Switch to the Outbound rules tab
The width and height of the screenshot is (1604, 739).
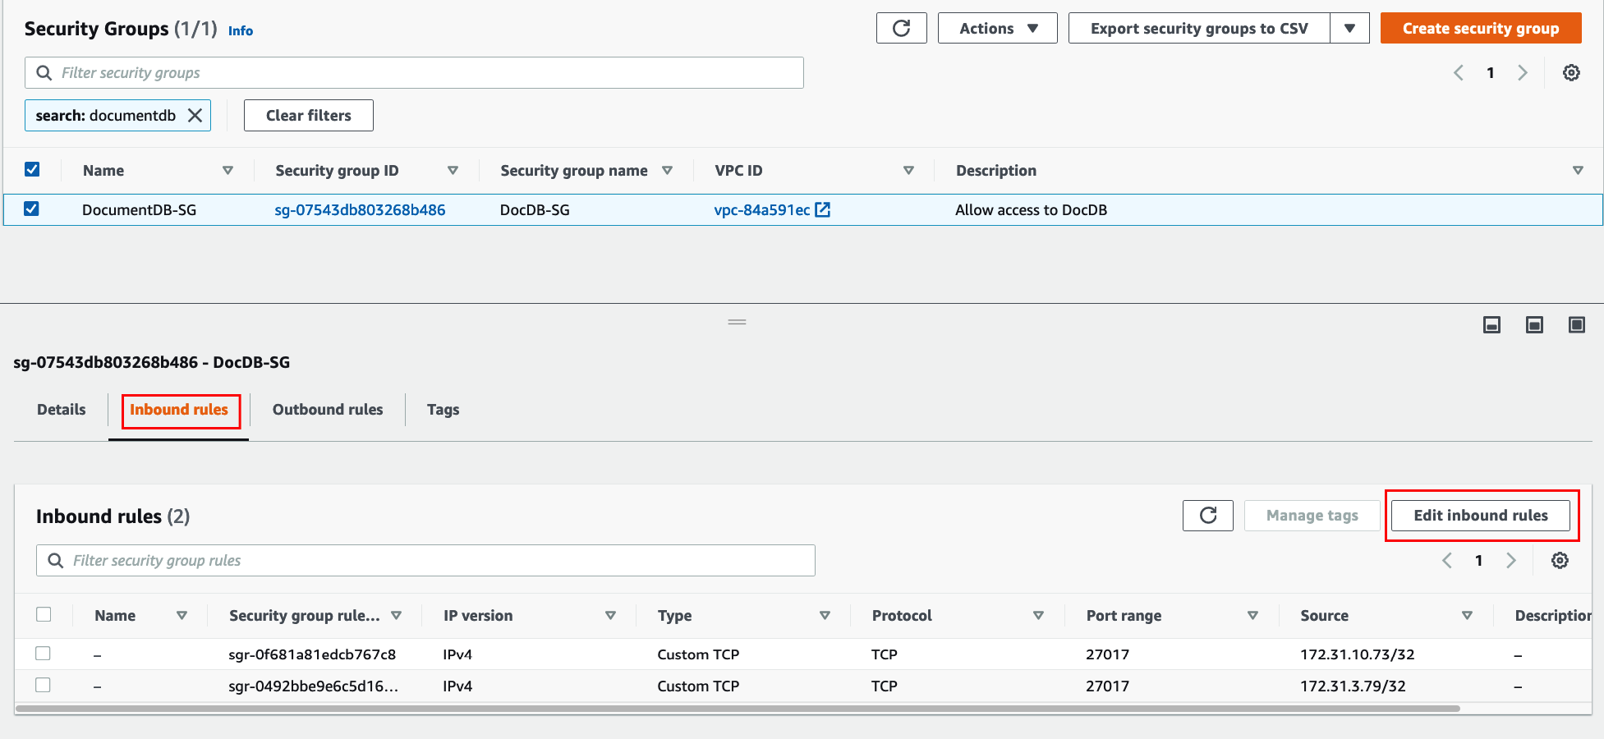[x=327, y=410]
